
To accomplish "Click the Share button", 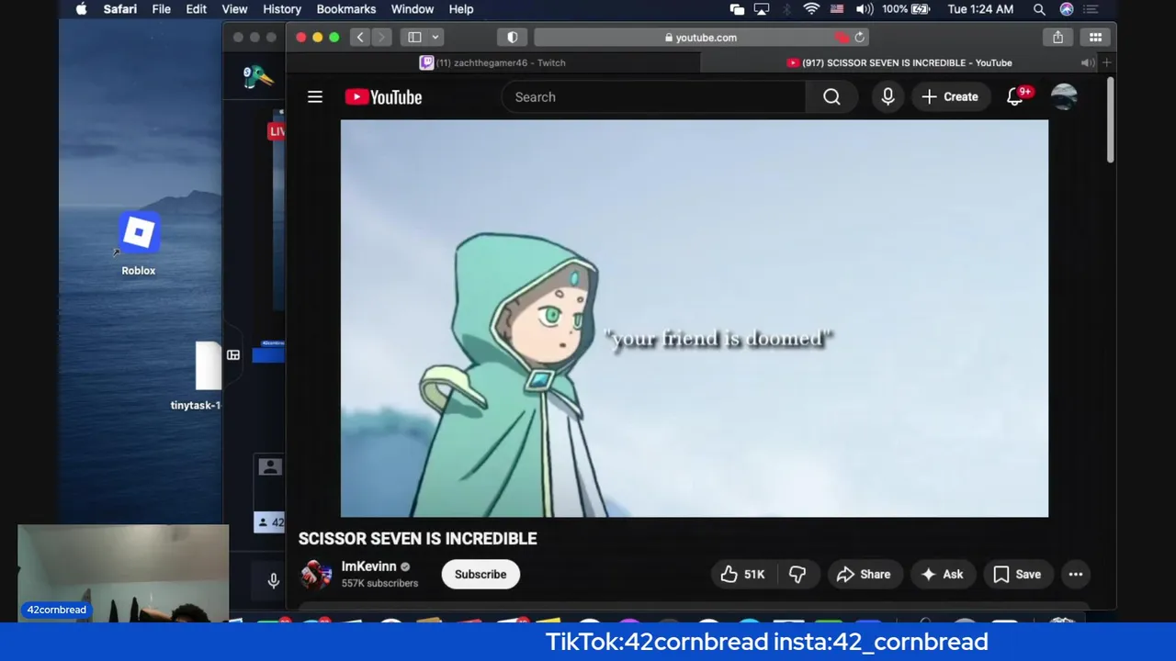I will (x=864, y=574).
